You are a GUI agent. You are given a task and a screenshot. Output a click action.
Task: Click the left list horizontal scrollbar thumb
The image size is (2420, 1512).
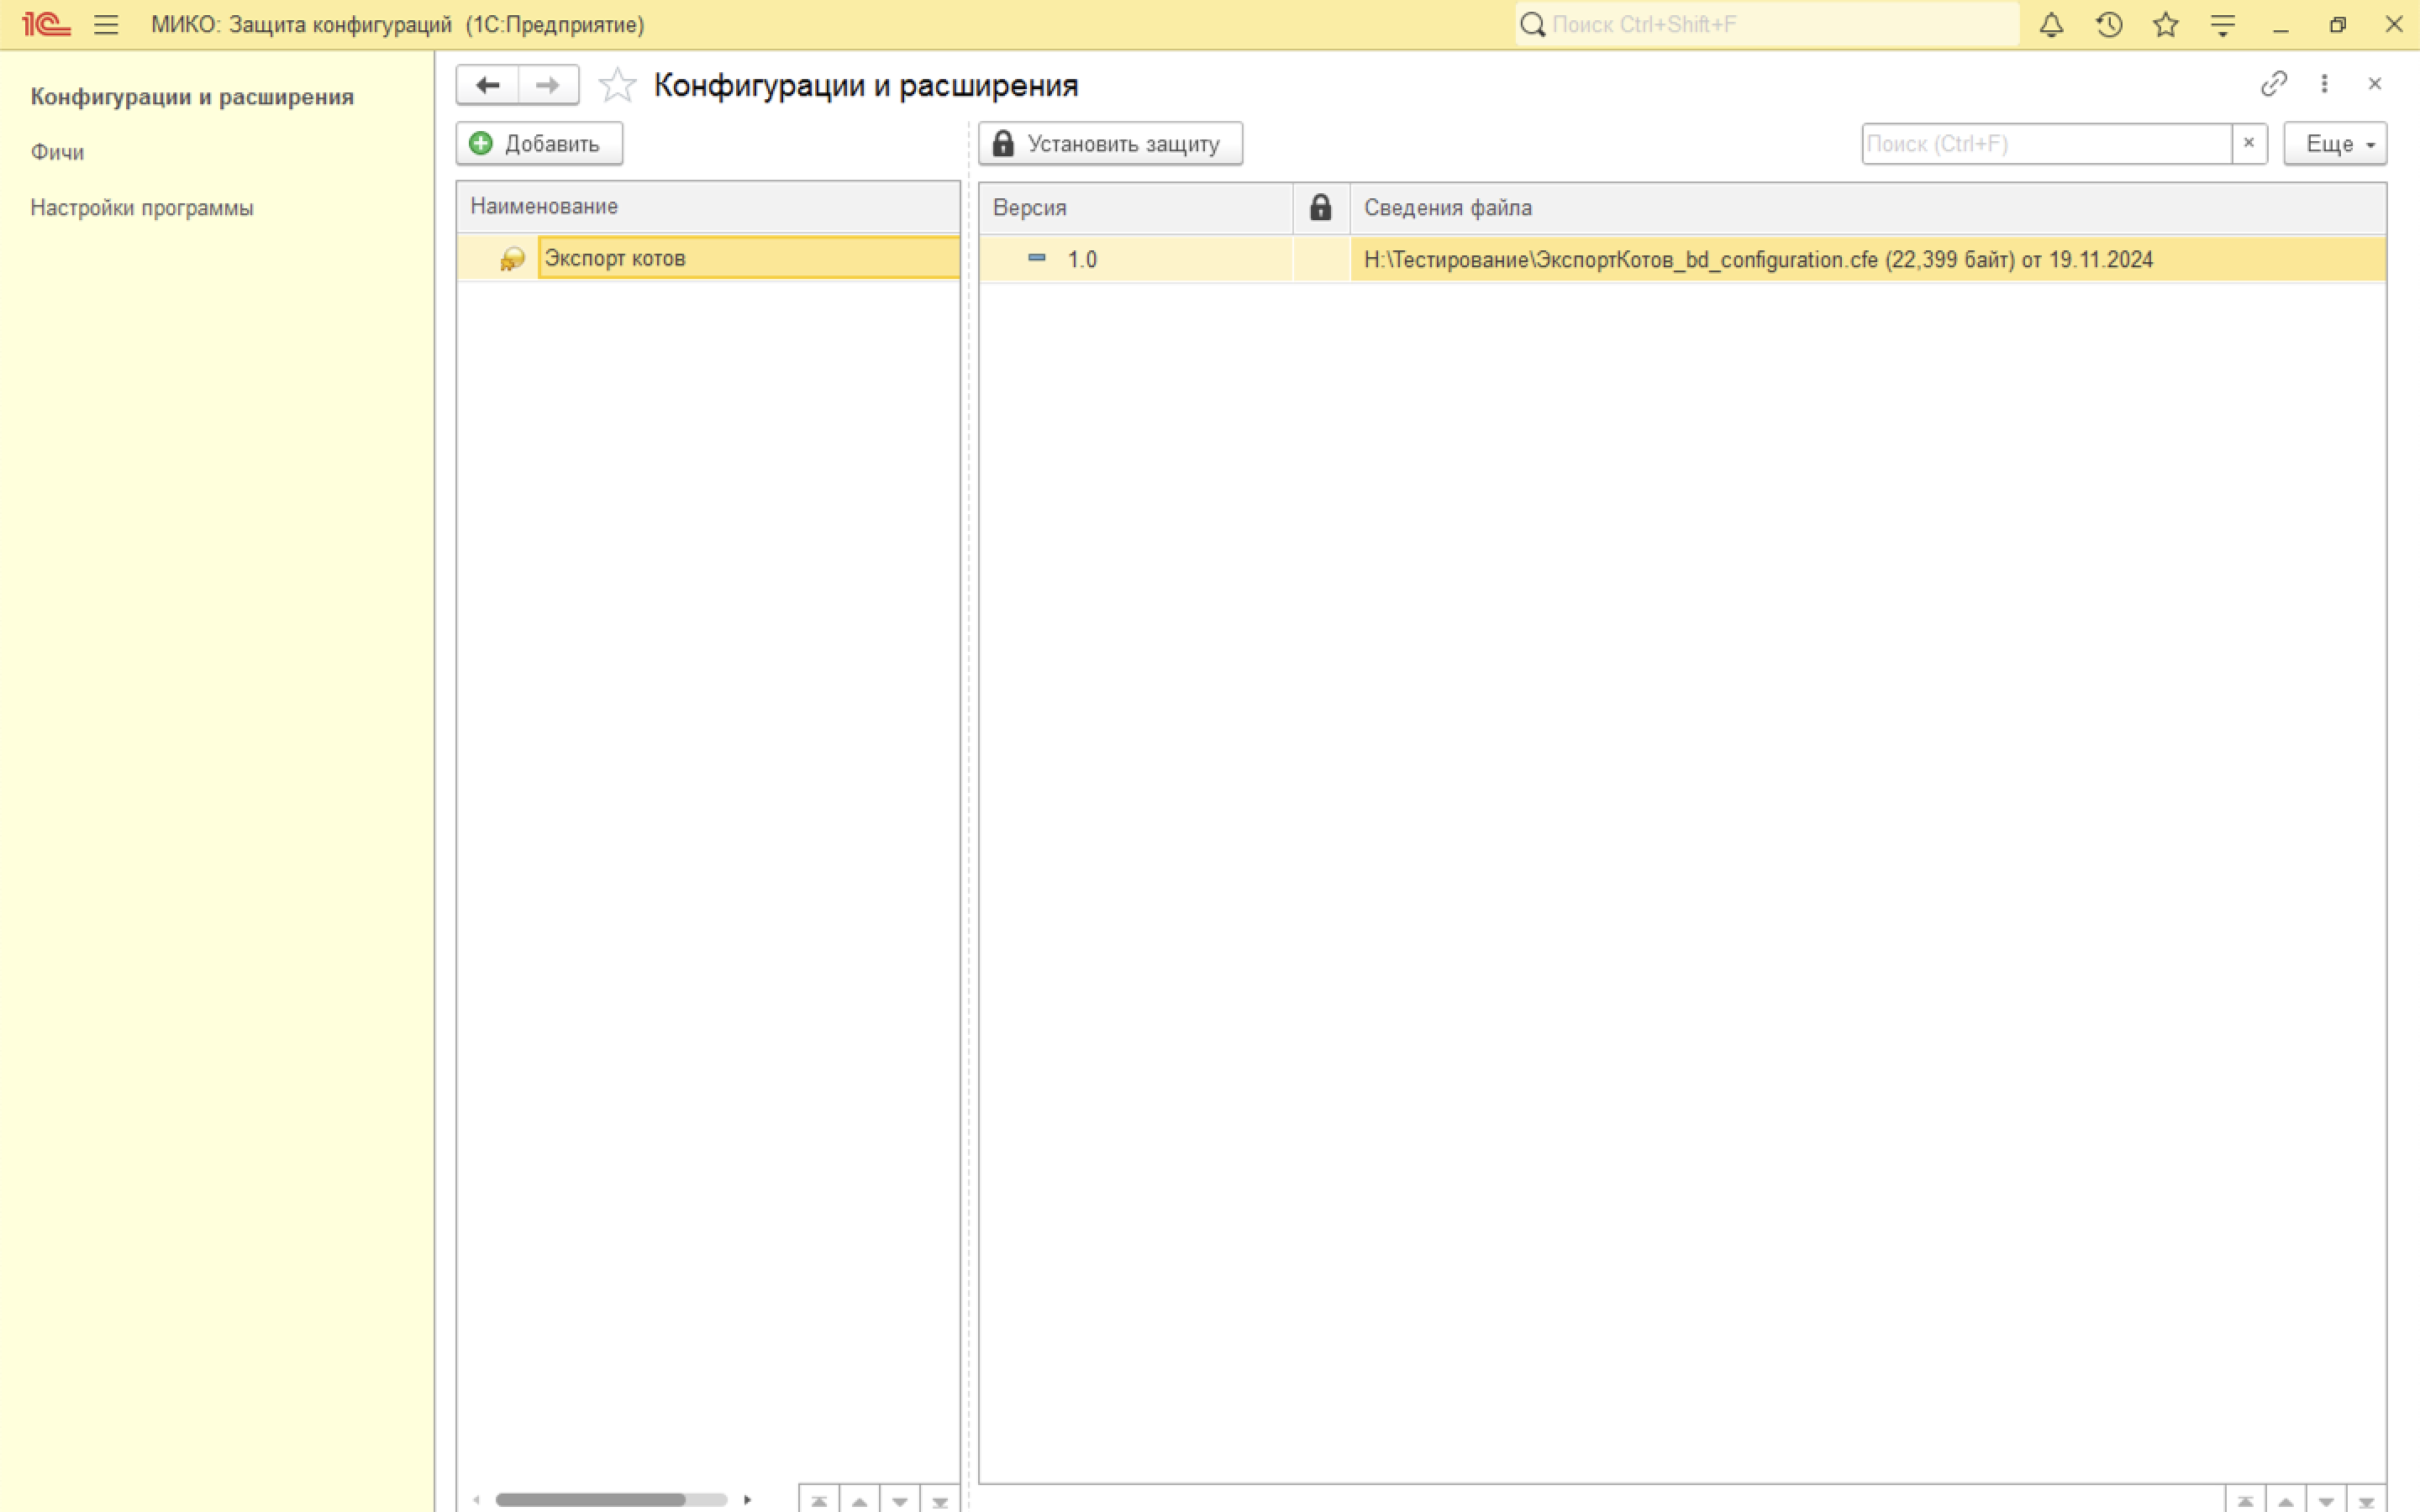point(590,1499)
